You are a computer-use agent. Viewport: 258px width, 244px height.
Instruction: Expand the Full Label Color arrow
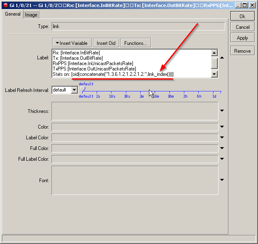tap(222, 159)
